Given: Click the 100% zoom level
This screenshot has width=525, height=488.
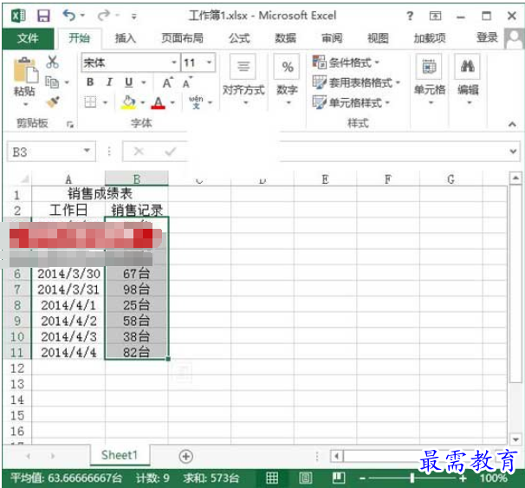Looking at the screenshot, I should (x=494, y=478).
